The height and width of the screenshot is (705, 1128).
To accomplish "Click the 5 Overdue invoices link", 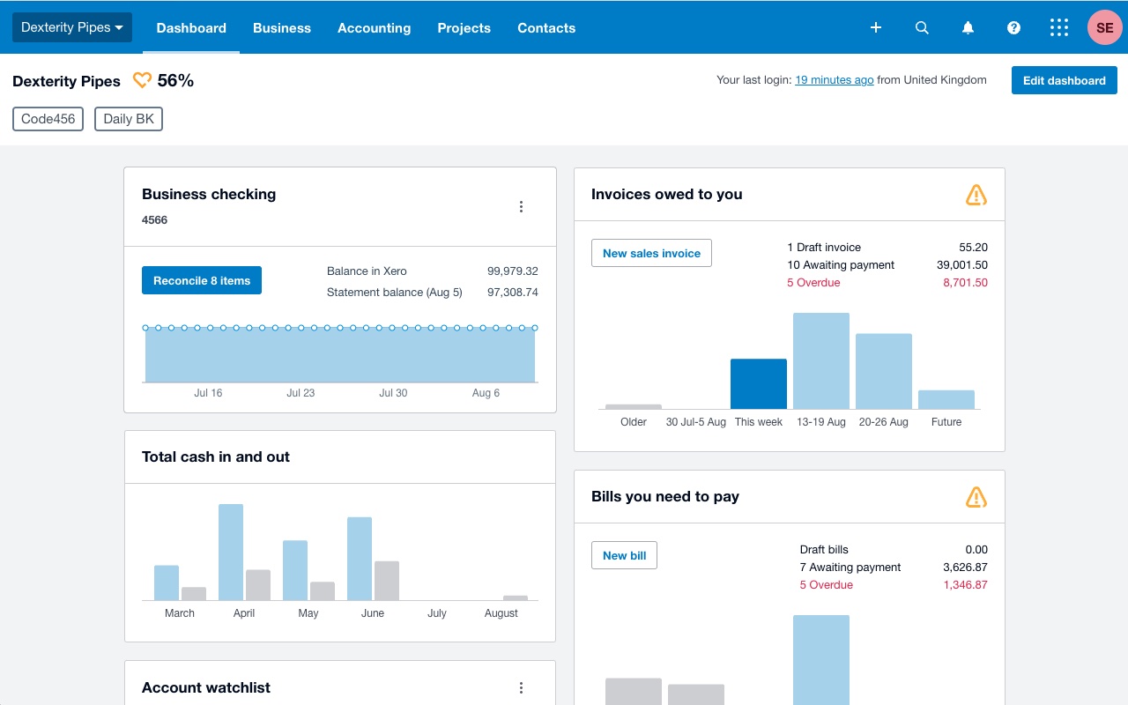I will click(x=813, y=283).
